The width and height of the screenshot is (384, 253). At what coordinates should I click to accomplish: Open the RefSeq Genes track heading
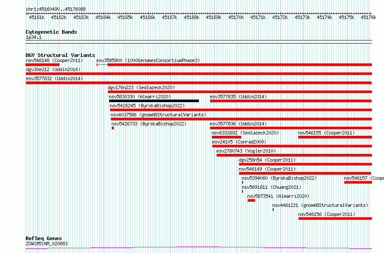coord(44,239)
